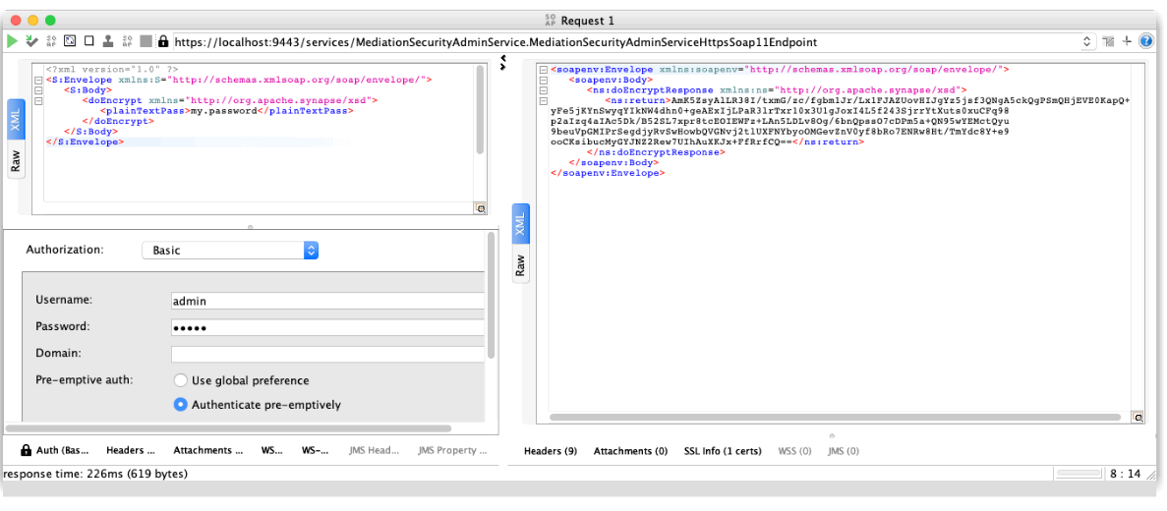Click the editor layout toggle icon in toolbar
The image size is (1167, 511).
[1108, 41]
